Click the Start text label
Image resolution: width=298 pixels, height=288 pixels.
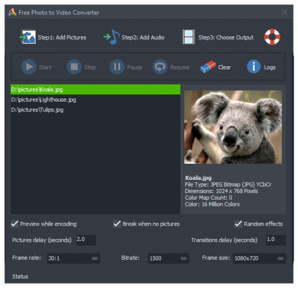click(x=45, y=67)
